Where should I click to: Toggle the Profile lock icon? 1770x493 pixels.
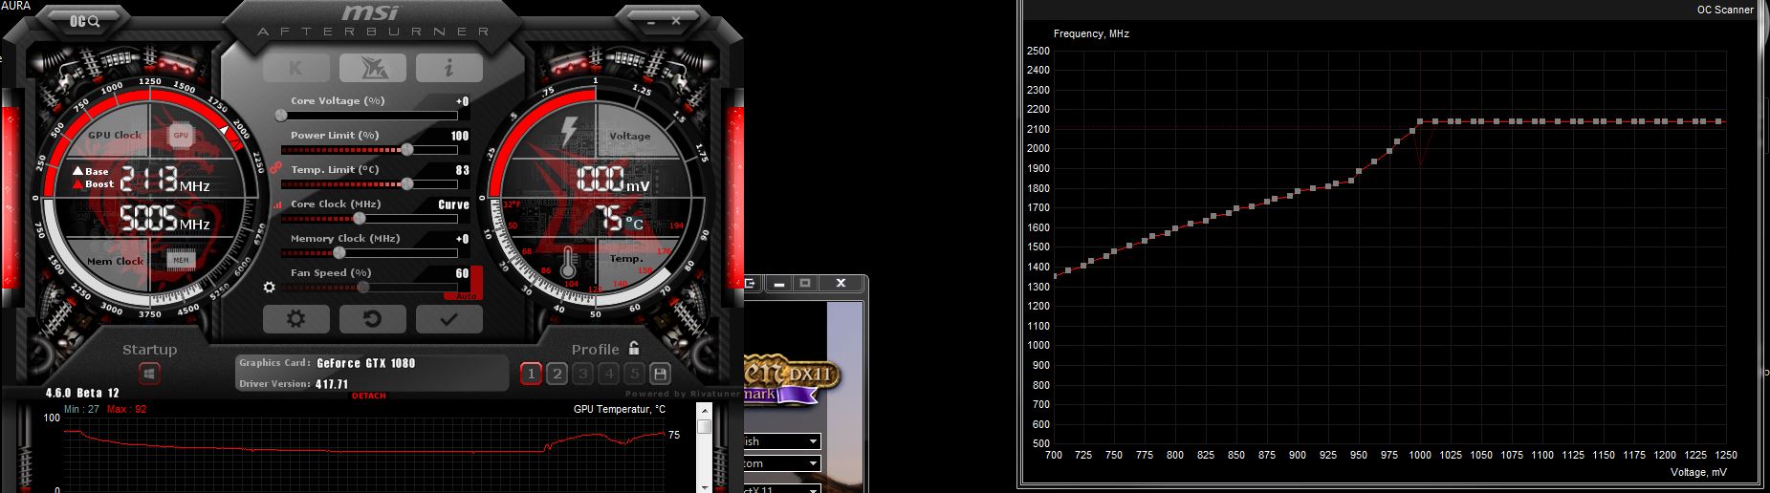pyautogui.click(x=634, y=349)
